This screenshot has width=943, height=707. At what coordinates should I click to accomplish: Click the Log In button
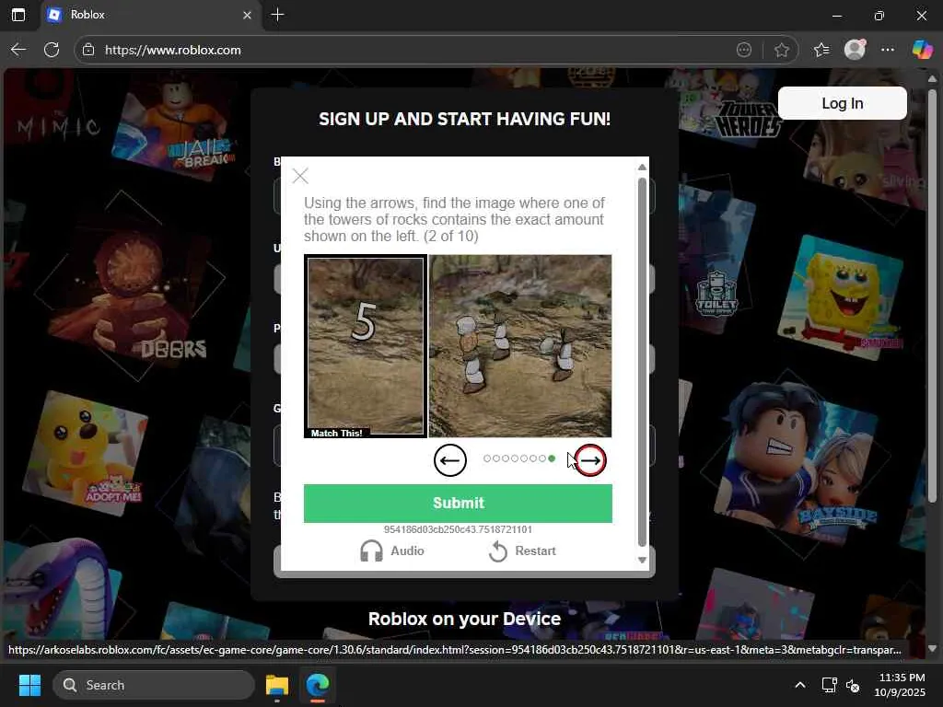coord(842,103)
